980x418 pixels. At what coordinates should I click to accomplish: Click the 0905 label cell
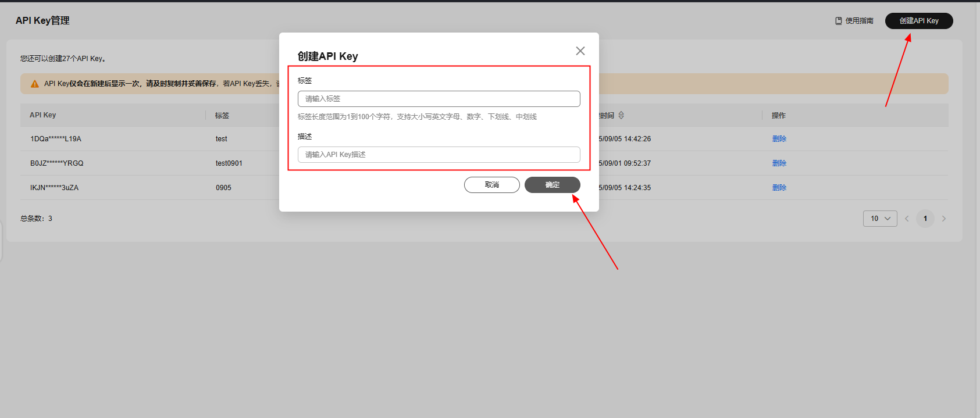pos(223,188)
